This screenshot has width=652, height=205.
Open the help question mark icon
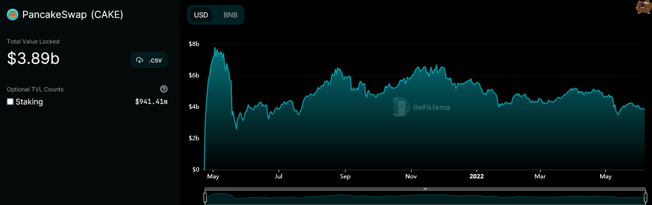click(x=164, y=89)
